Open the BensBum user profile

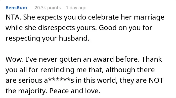coord(16,8)
